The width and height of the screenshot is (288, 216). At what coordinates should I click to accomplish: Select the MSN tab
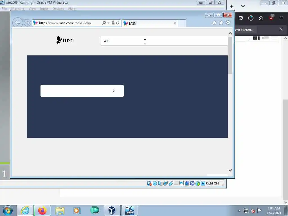(150, 23)
